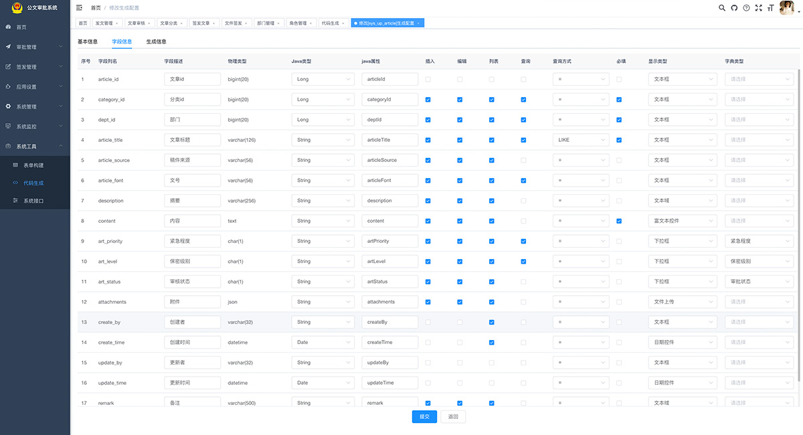
Task: Click the 系统接口 sidebar icon
Action: (16, 200)
